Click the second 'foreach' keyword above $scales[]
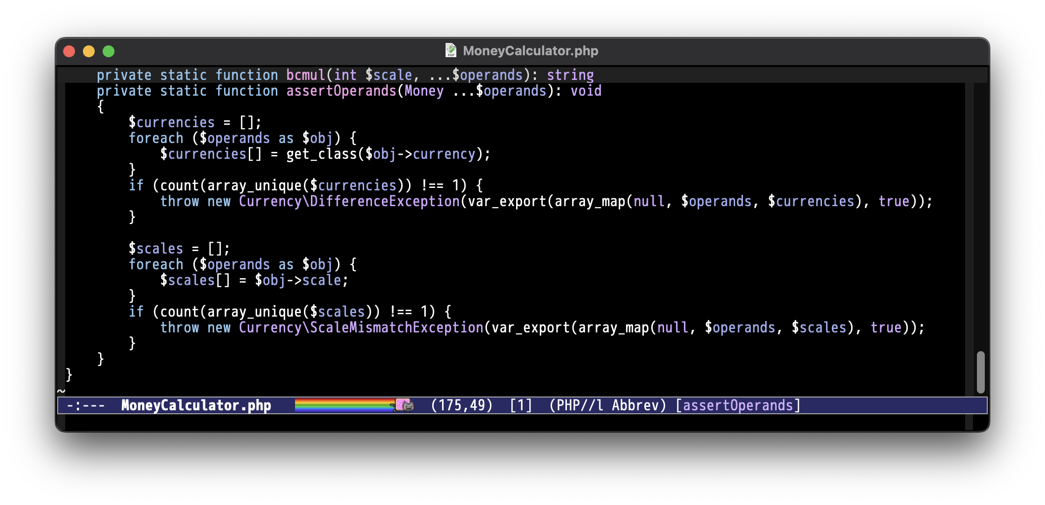 [156, 264]
